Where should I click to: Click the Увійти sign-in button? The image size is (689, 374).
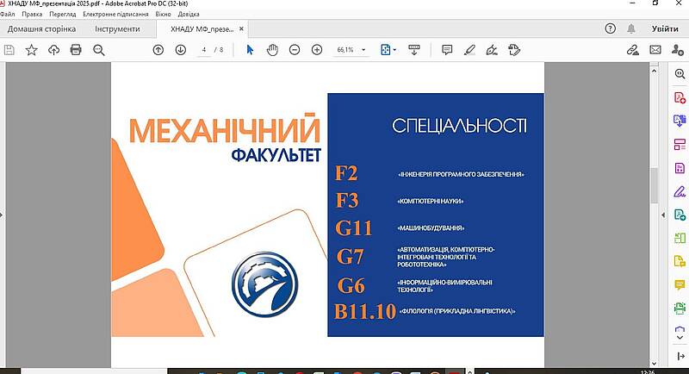click(x=665, y=28)
